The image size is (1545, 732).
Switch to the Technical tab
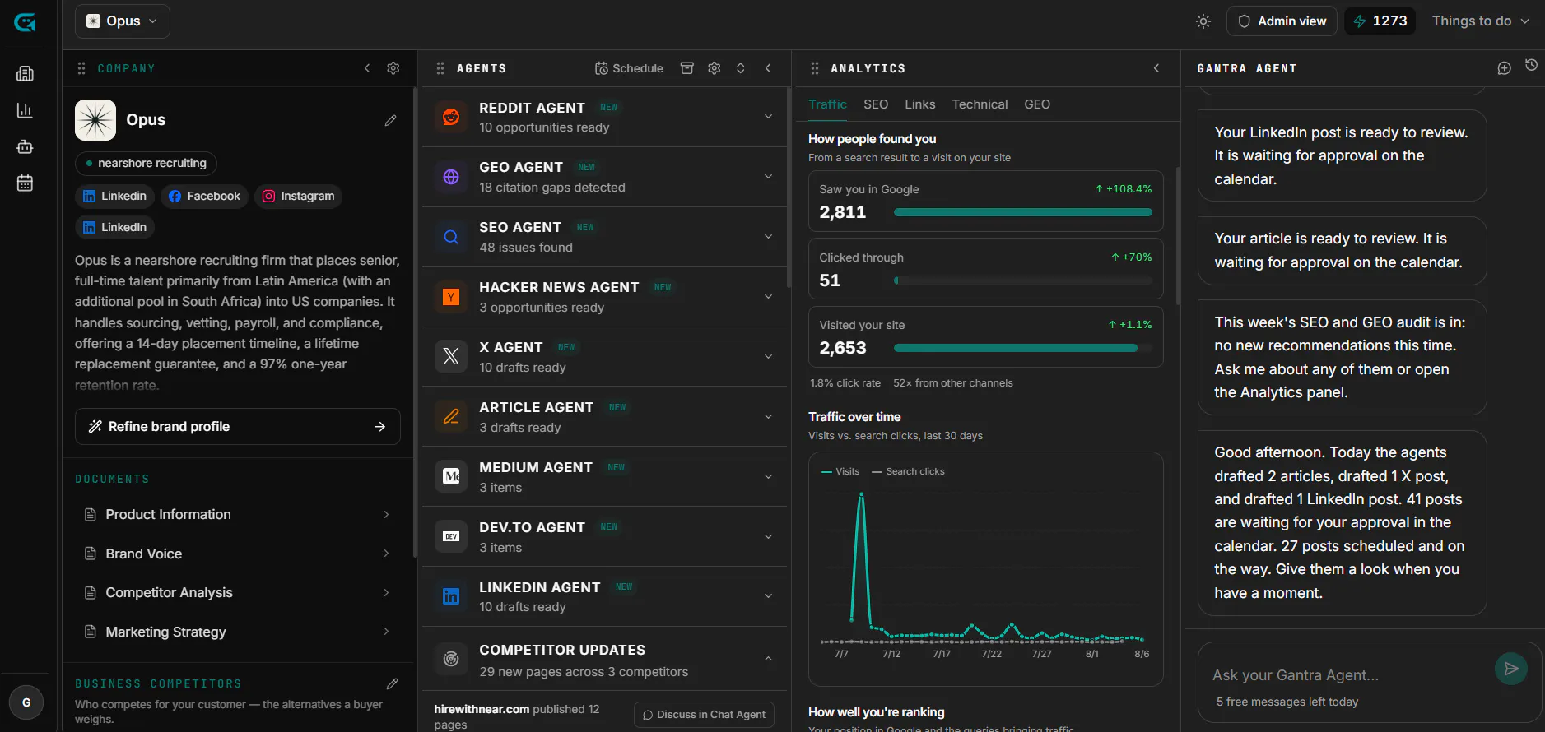point(980,104)
